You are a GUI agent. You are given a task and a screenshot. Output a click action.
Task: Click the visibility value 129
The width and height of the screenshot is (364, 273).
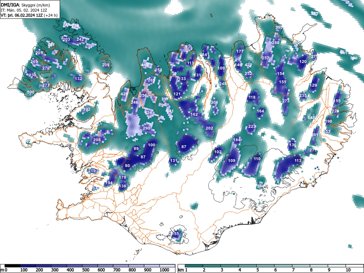pos(313,85)
